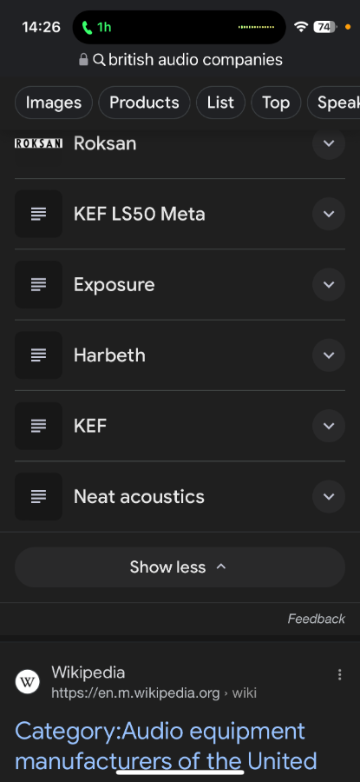Expand the Harbeth entry chevron
360x782 pixels.
(x=329, y=355)
